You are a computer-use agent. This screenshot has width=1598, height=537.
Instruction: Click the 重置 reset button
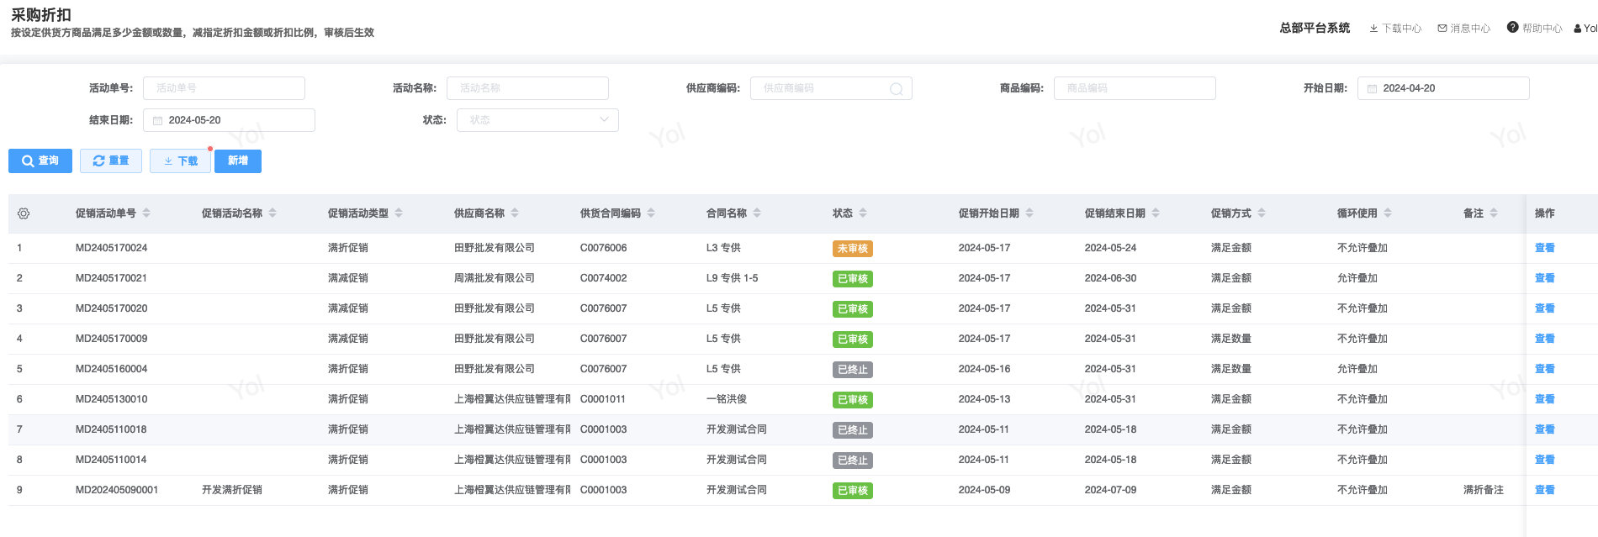[111, 161]
